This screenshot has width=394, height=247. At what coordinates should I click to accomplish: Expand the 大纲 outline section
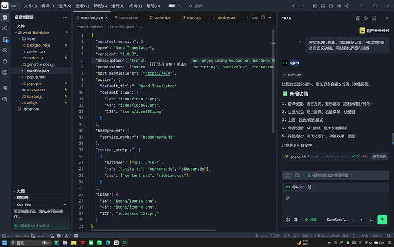point(21,191)
